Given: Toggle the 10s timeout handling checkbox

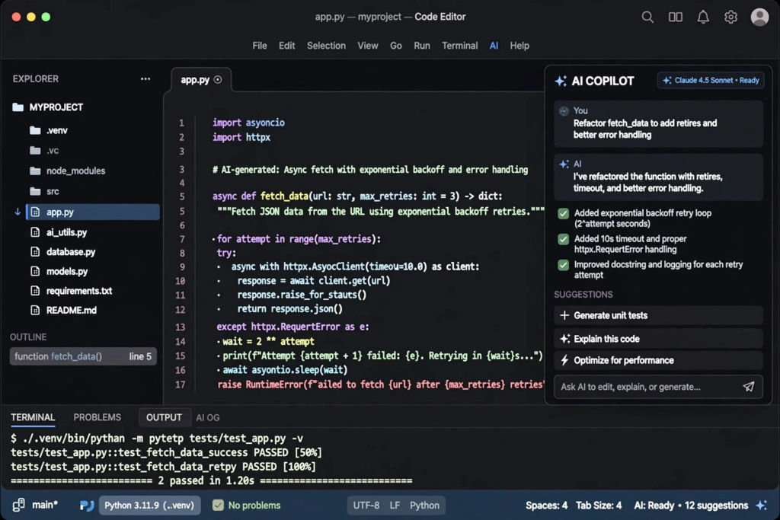Looking at the screenshot, I should (x=563, y=239).
